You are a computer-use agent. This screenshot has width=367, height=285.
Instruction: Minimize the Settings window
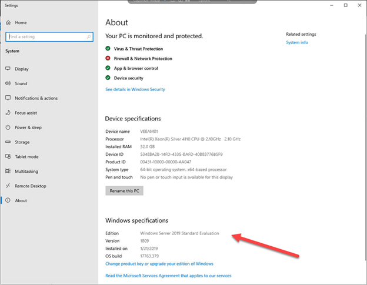coord(332,5)
